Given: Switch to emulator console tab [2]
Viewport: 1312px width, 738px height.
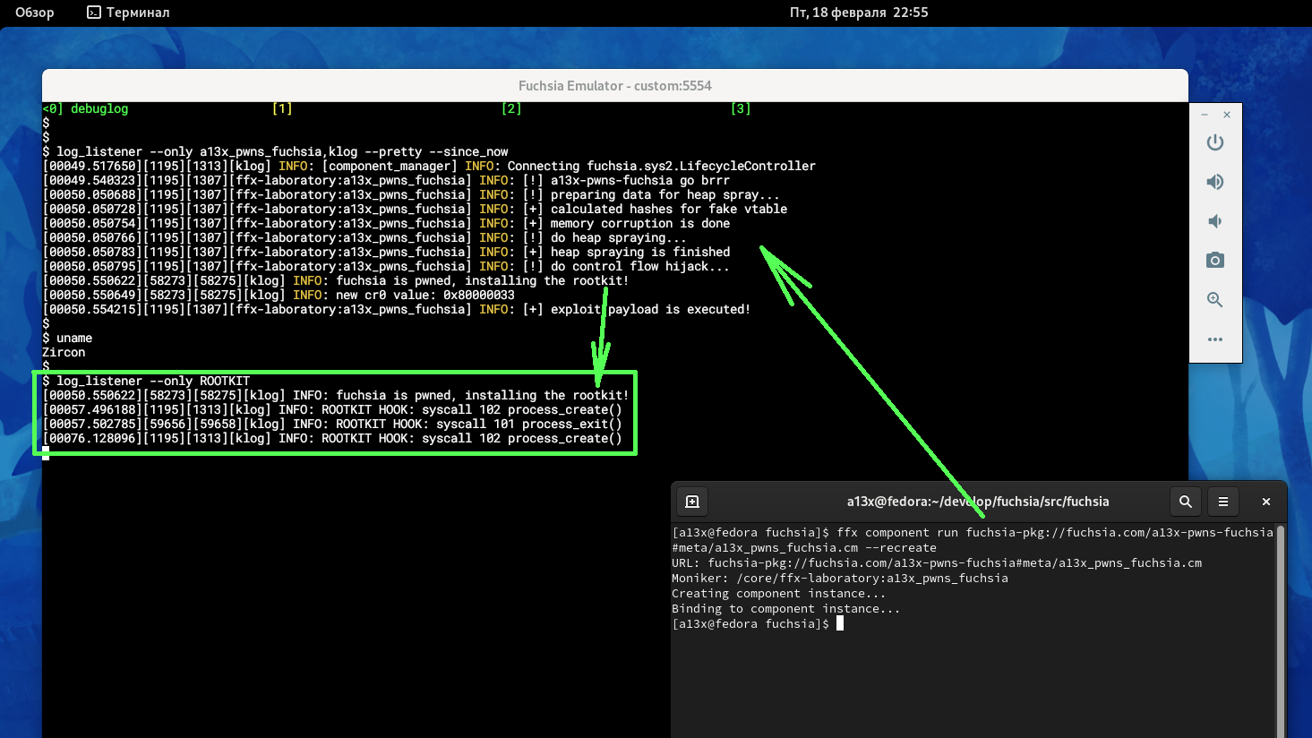Looking at the screenshot, I should (511, 108).
